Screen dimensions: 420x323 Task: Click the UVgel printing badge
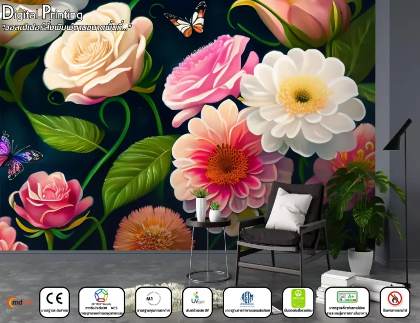coord(197,302)
